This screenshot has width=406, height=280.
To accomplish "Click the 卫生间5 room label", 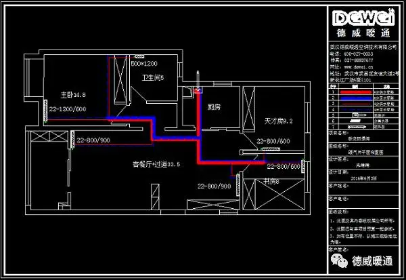I will coord(153,77).
